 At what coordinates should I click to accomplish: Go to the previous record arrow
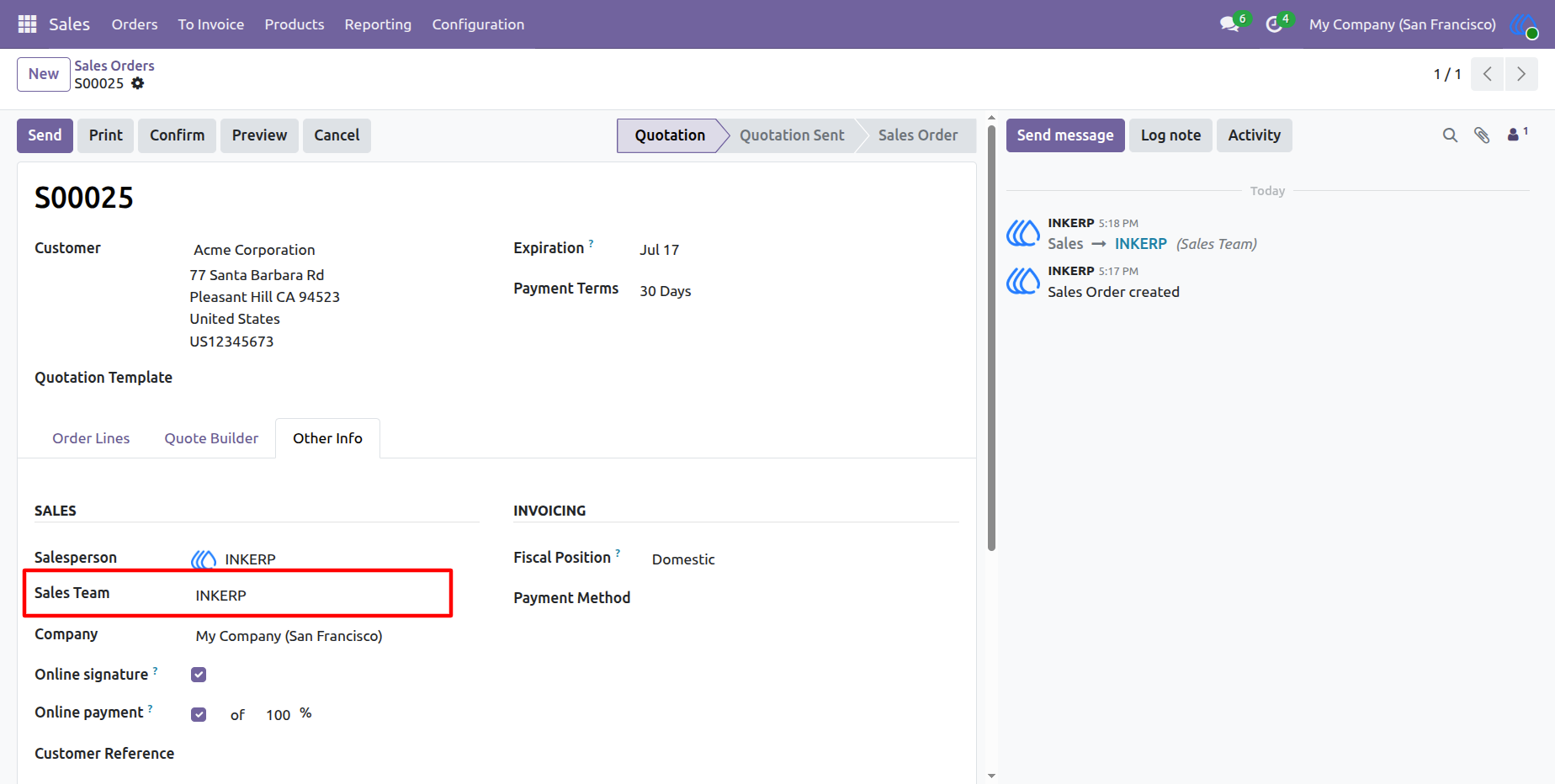coord(1488,74)
